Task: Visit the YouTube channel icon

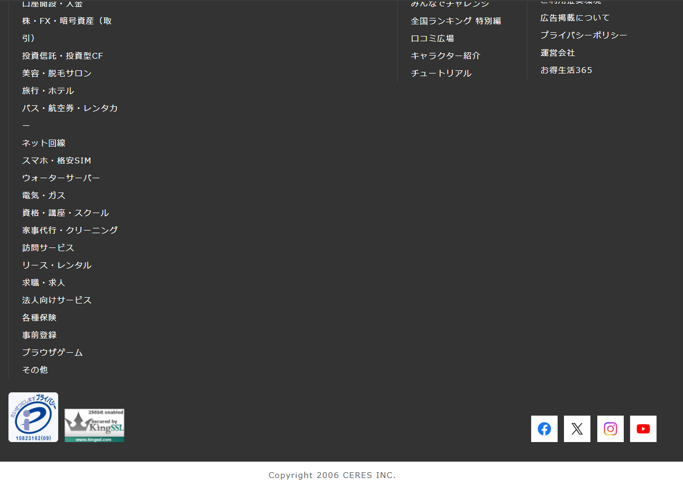Action: pyautogui.click(x=643, y=429)
